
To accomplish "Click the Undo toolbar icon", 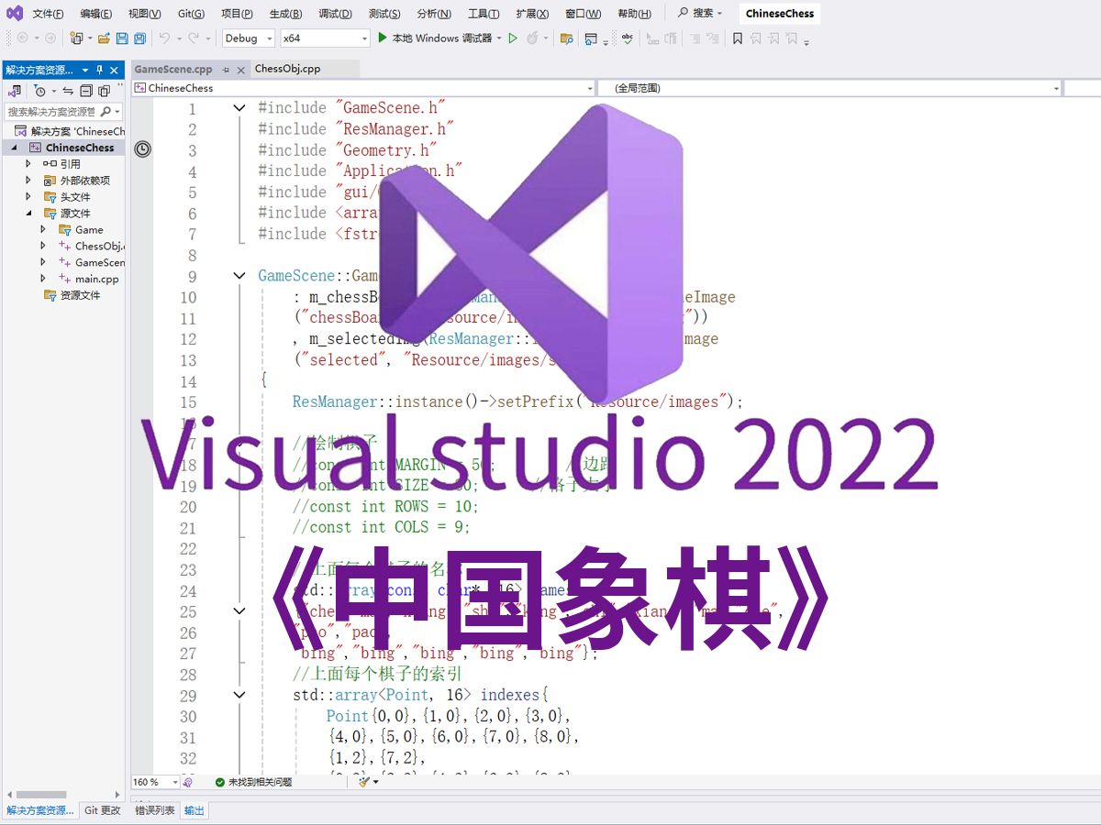I will coord(165,38).
